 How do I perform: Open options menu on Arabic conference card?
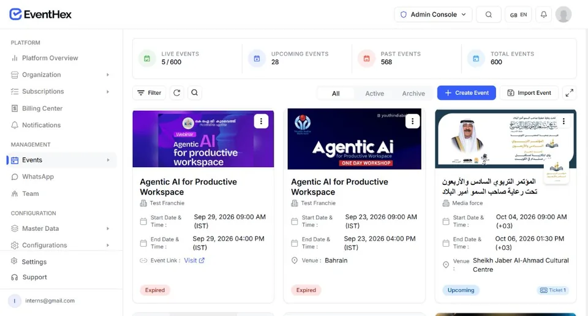pos(563,121)
